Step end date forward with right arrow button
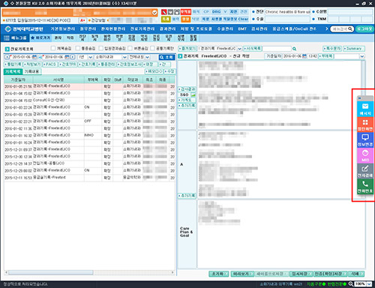The width and height of the screenshot is (375, 288). click(x=73, y=57)
